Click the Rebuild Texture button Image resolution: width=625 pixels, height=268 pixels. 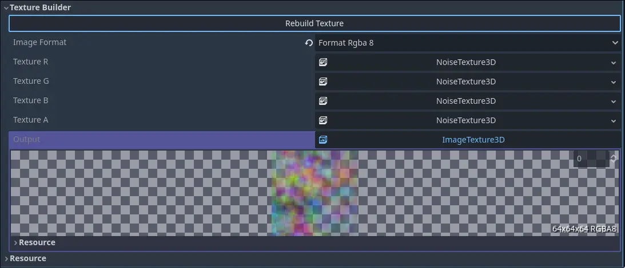pyautogui.click(x=315, y=23)
